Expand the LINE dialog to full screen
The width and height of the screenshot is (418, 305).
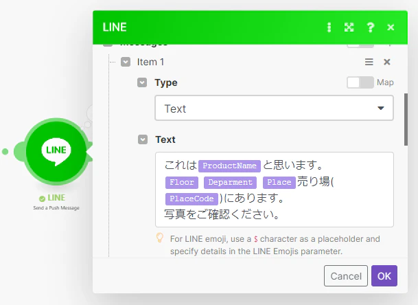(349, 27)
